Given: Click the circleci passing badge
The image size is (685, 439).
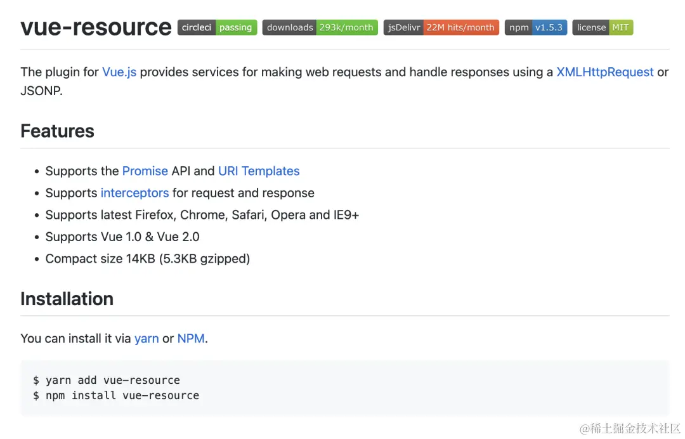Looking at the screenshot, I should (x=218, y=27).
